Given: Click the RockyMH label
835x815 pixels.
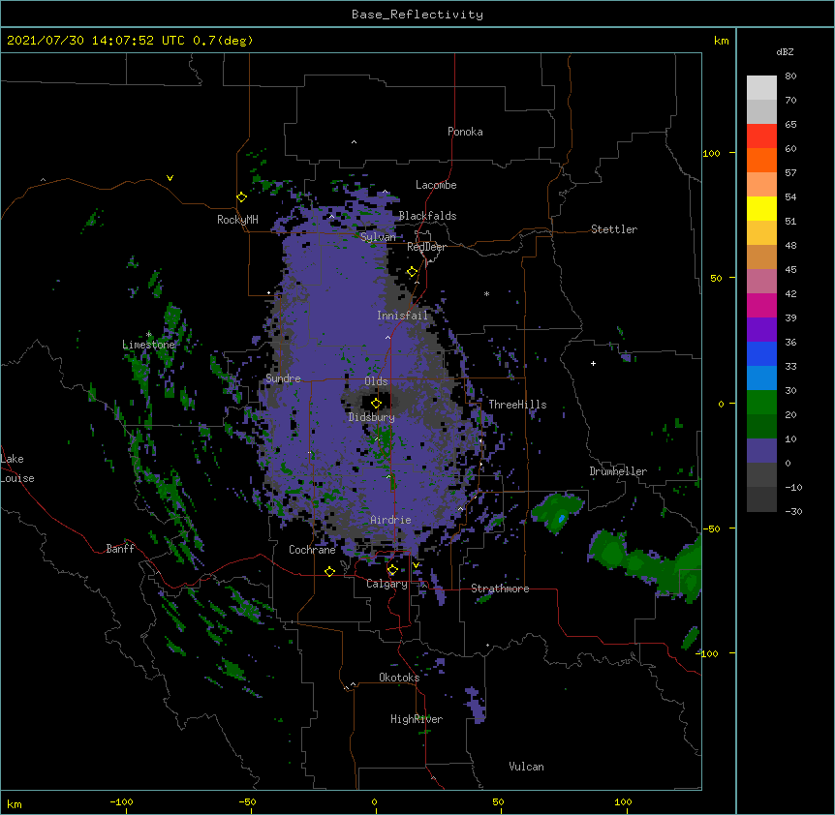Looking at the screenshot, I should click(x=237, y=219).
